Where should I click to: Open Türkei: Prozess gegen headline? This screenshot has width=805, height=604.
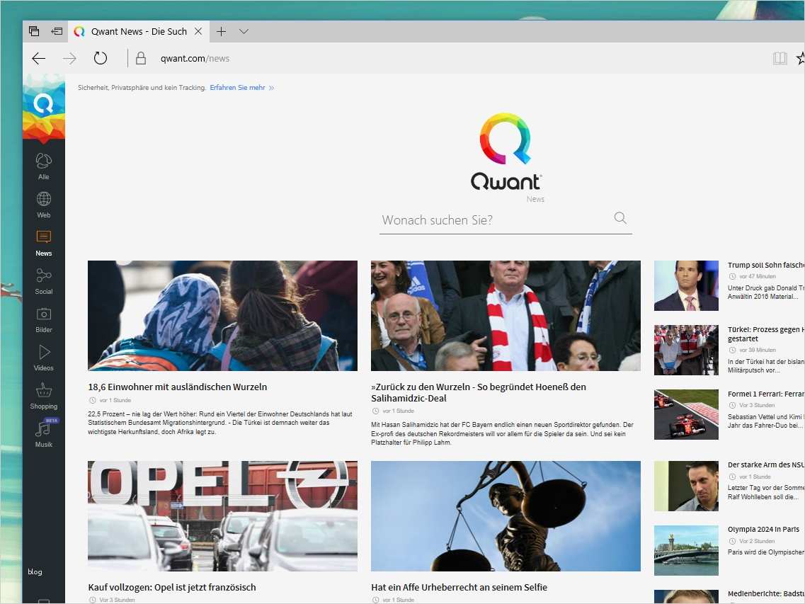point(766,334)
